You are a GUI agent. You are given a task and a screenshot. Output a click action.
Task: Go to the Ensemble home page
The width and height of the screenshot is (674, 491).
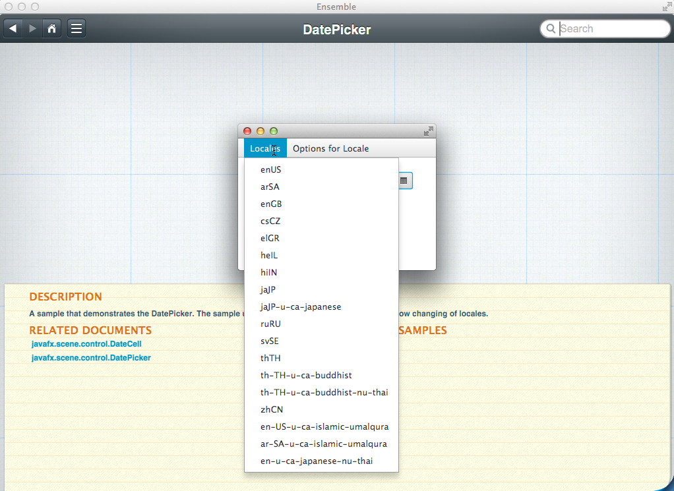[x=52, y=29]
